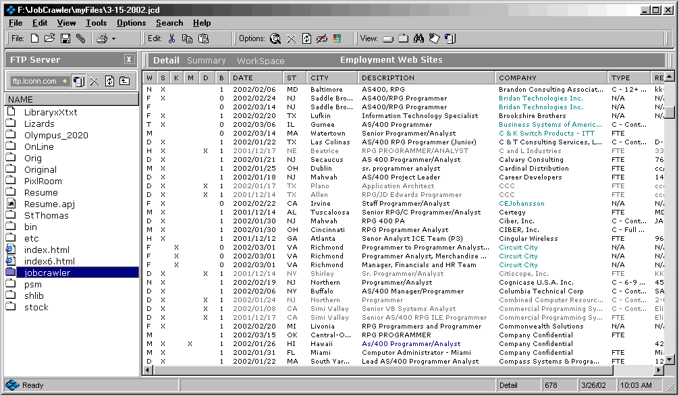Close the FTP Server panel
This screenshot has height=396, width=679.
pyautogui.click(x=128, y=59)
